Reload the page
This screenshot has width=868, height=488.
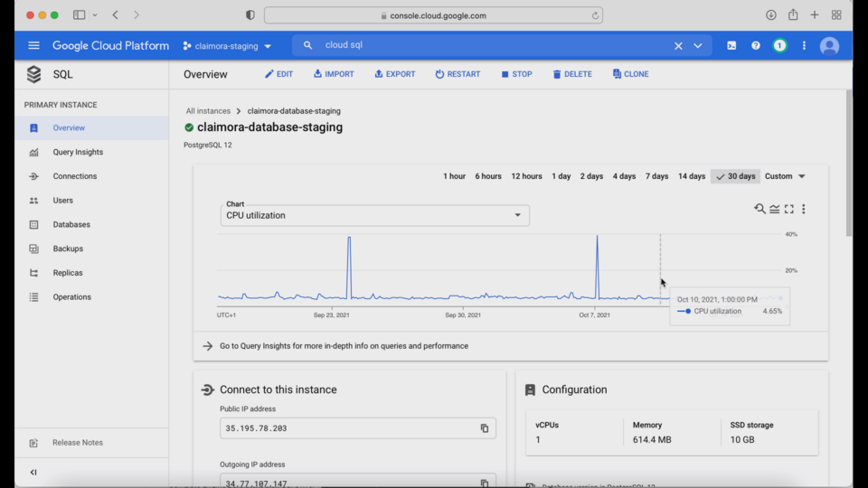click(595, 15)
